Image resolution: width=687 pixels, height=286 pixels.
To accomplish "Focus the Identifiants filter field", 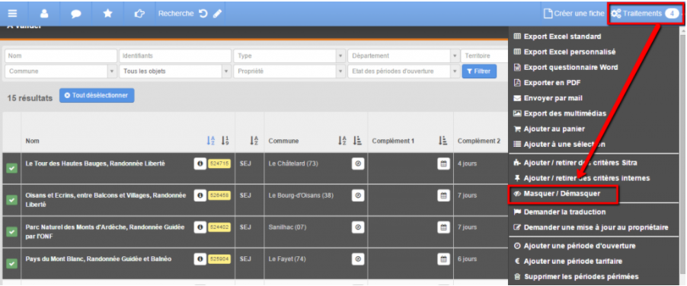I will (x=175, y=56).
